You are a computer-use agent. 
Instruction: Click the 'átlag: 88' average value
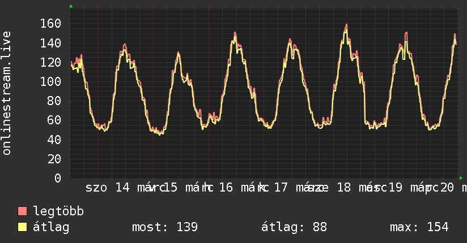[x=294, y=227]
